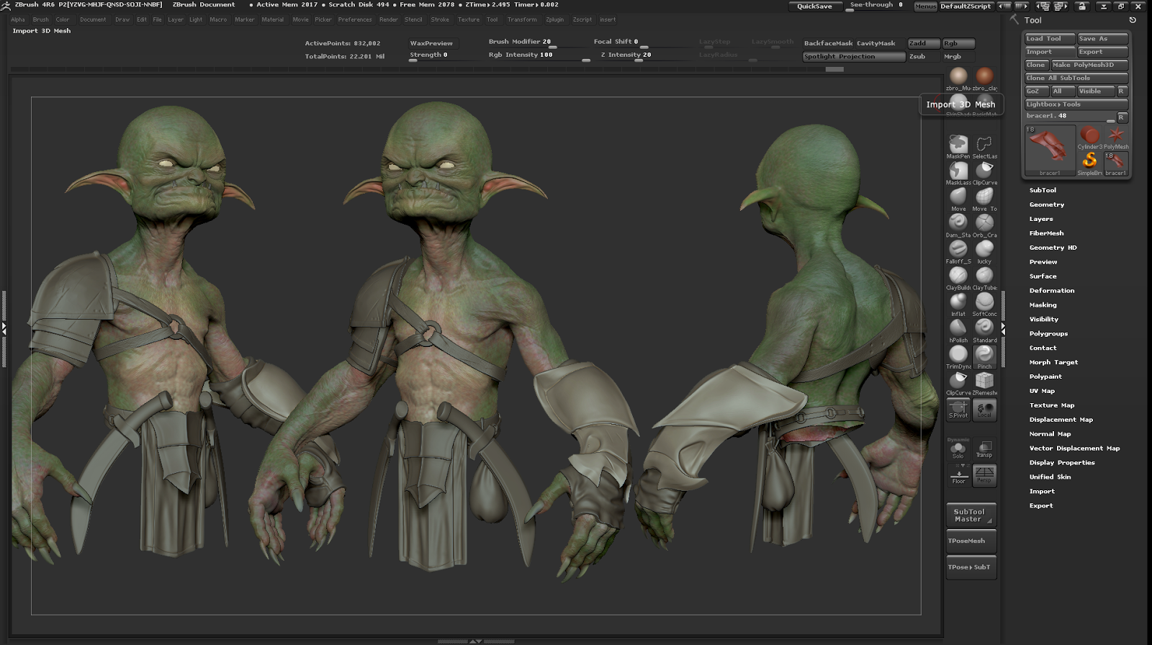Screen dimensions: 1152x645
Task: Toggle Solo mode
Action: click(x=958, y=450)
